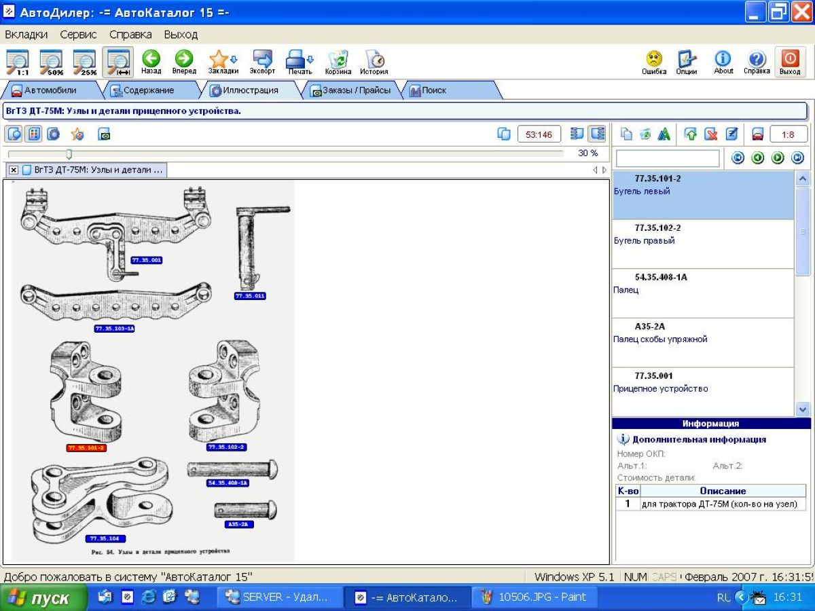Click the search field above the parts list
815x611 pixels.
[x=667, y=158]
